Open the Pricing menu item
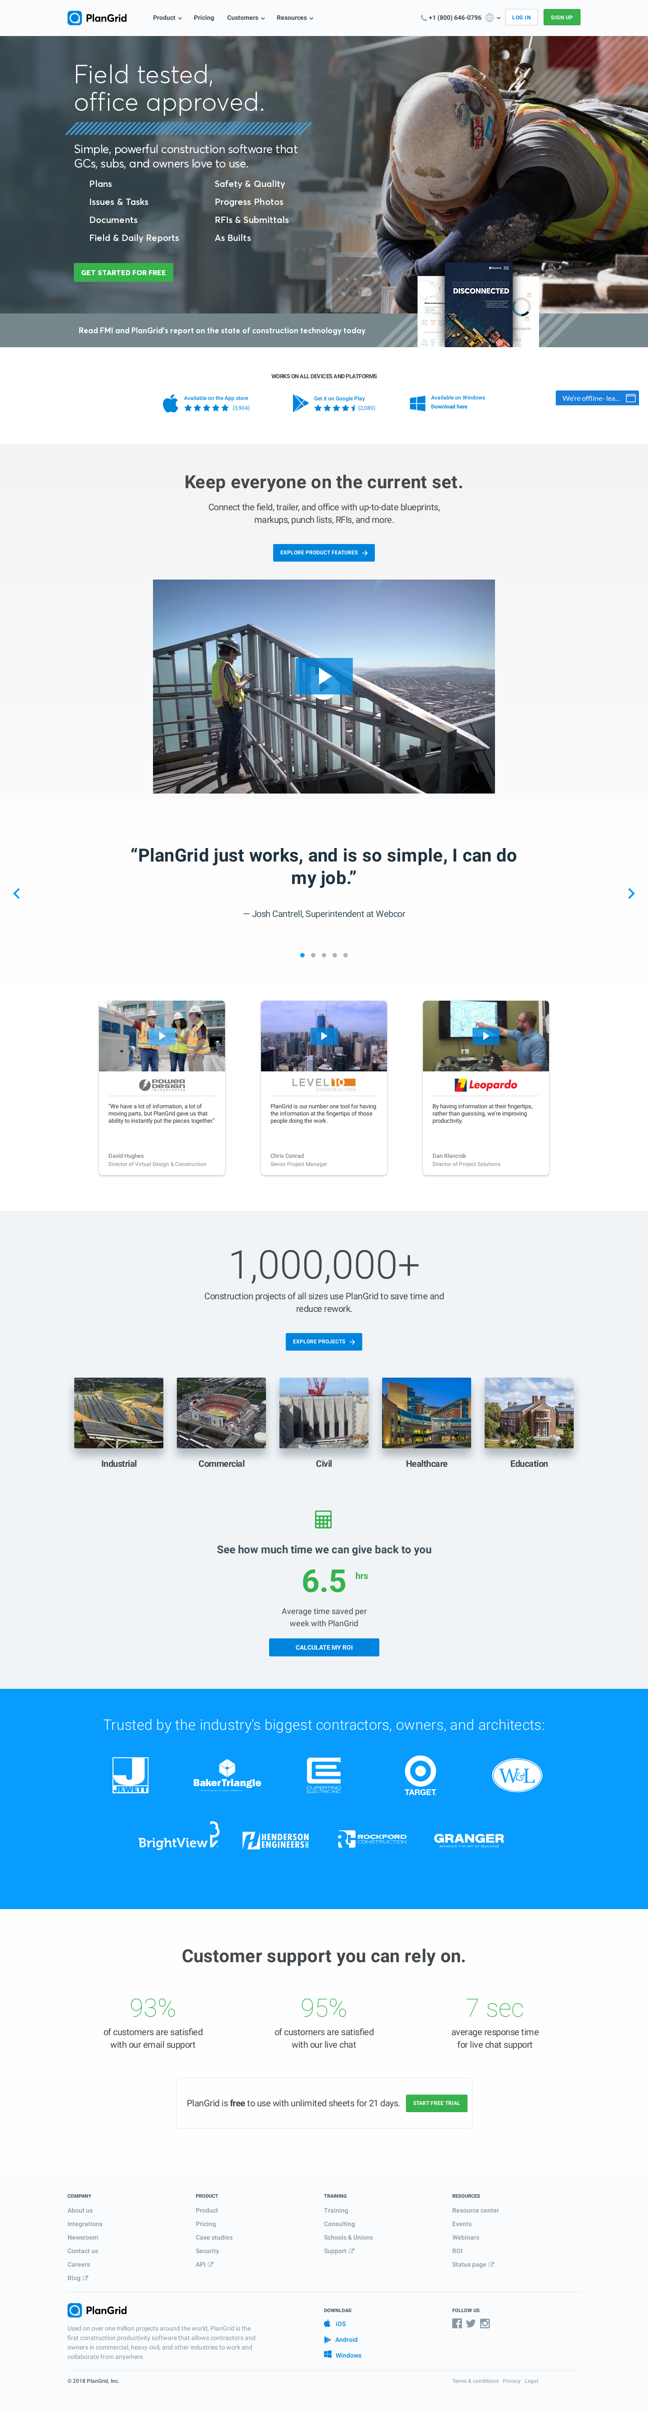 [x=204, y=18]
